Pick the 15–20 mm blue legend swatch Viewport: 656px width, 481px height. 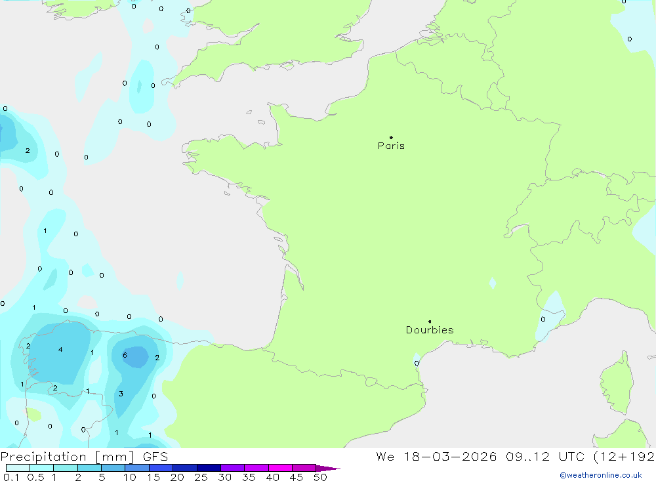[161, 468]
